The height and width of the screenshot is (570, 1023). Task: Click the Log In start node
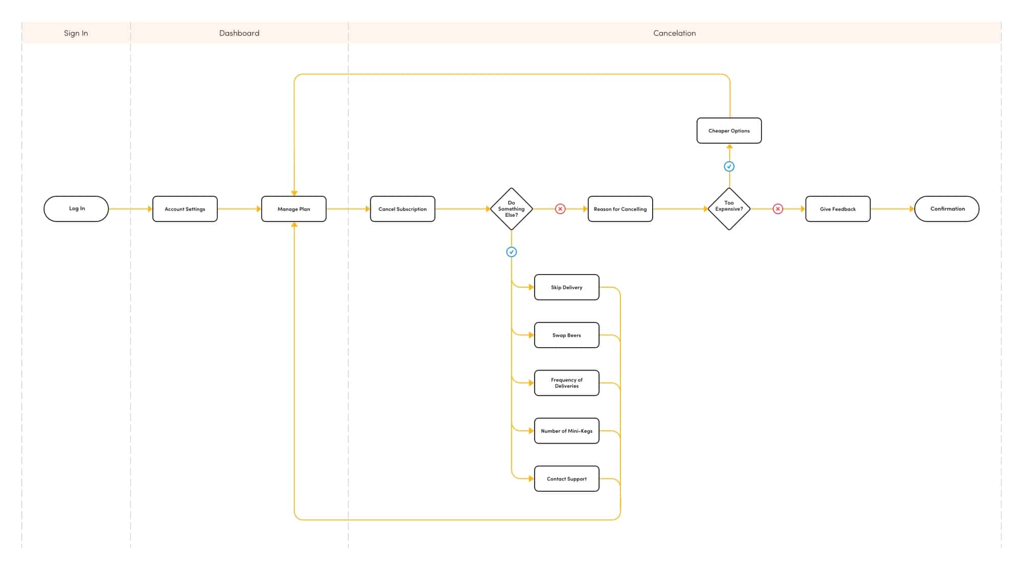[x=76, y=209]
